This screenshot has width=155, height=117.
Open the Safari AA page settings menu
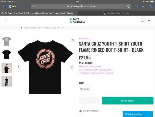[34, 6]
